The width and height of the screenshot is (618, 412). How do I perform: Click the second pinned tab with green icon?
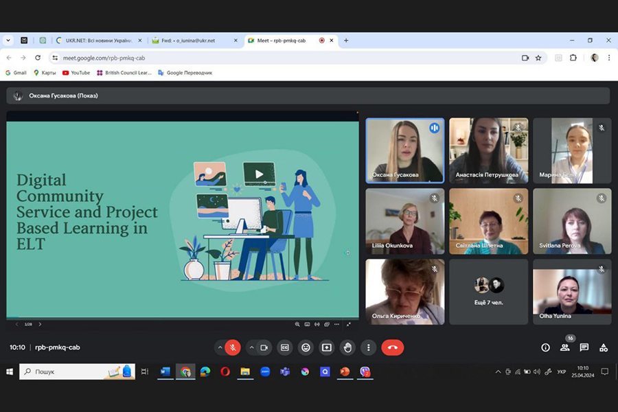[43, 41]
